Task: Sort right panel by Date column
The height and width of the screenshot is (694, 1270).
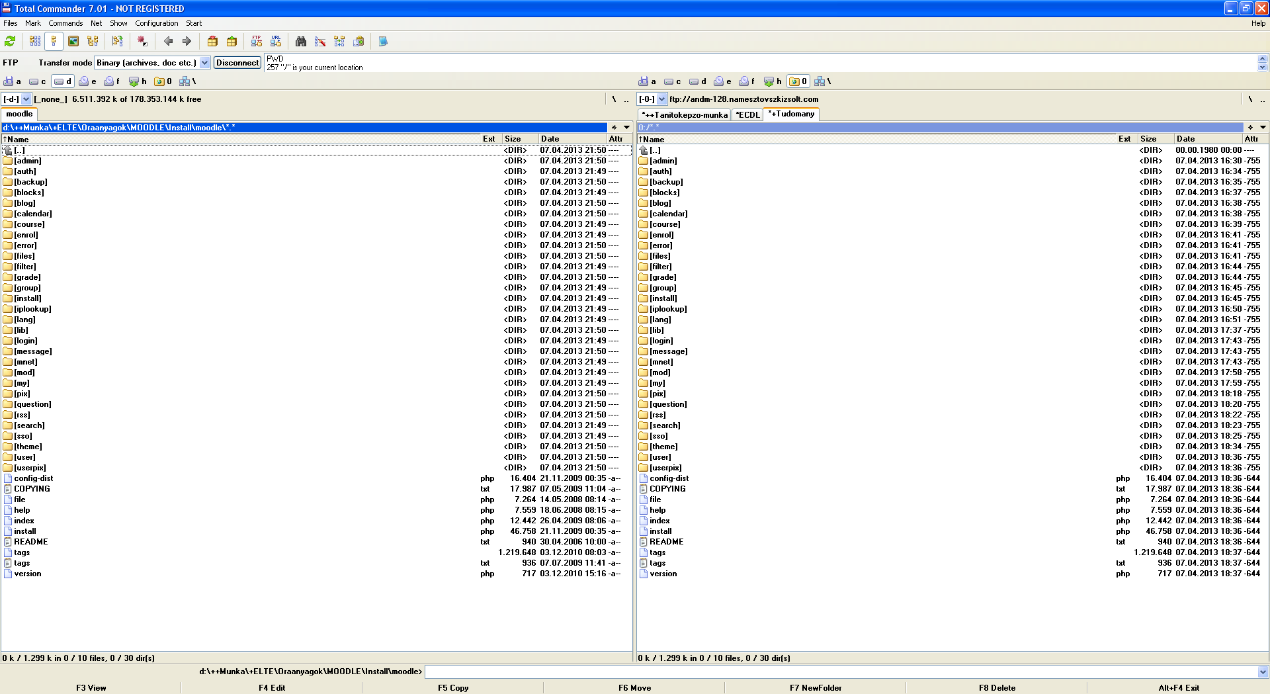Action: click(x=1208, y=139)
